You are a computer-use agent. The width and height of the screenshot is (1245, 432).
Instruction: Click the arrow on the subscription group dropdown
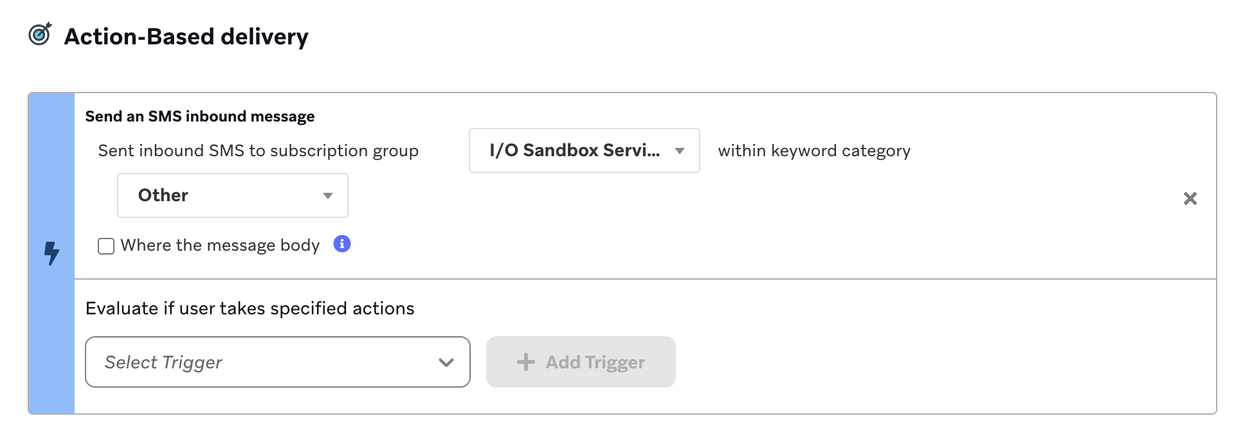point(680,151)
